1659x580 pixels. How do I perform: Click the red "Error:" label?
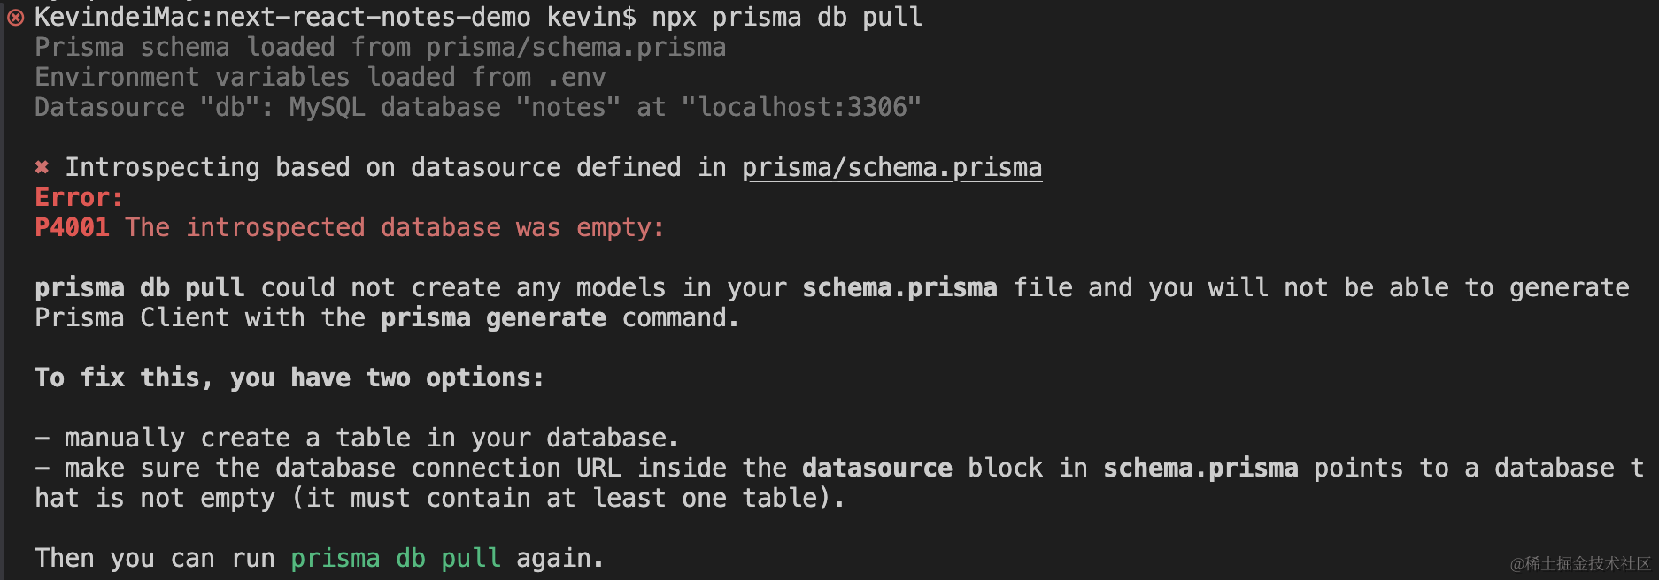click(79, 197)
